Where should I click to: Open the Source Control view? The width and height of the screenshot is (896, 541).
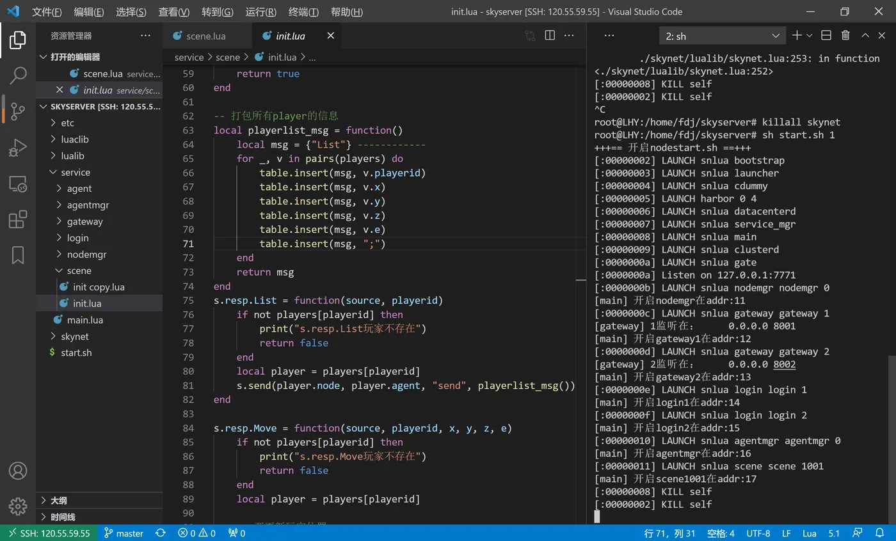18,111
